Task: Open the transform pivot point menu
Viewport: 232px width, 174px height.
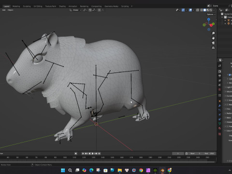Action: coord(85,10)
